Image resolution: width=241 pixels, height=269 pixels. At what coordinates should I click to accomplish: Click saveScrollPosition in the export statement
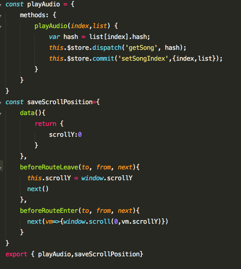pos(107,254)
